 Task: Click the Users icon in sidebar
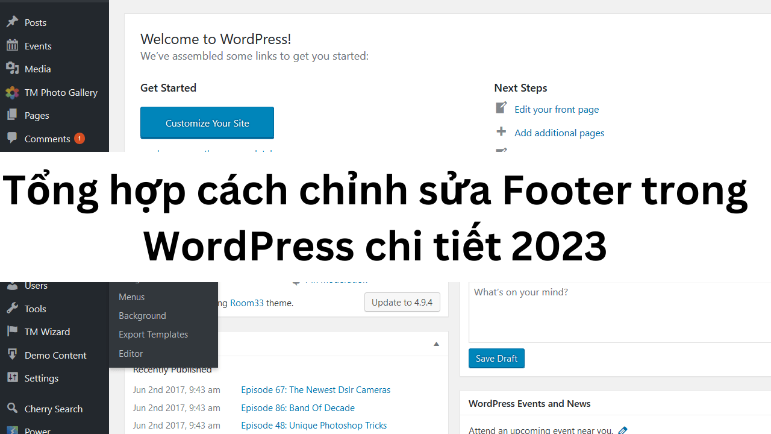click(x=13, y=285)
